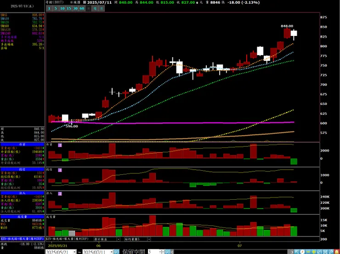This screenshot has width=340, height=254.
Task: Open settings icon in 投信 panel
Action: 60,170
